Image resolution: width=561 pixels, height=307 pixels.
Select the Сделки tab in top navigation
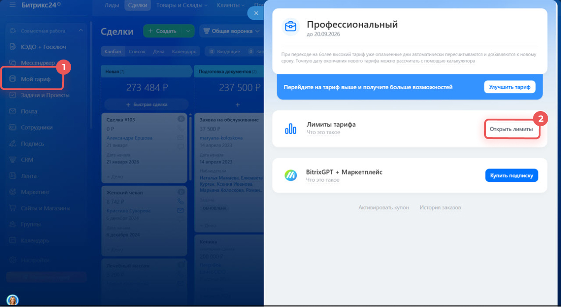tap(137, 5)
